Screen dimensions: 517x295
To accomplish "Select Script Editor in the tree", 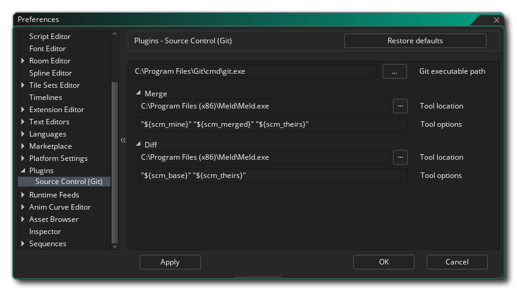I will pos(50,37).
